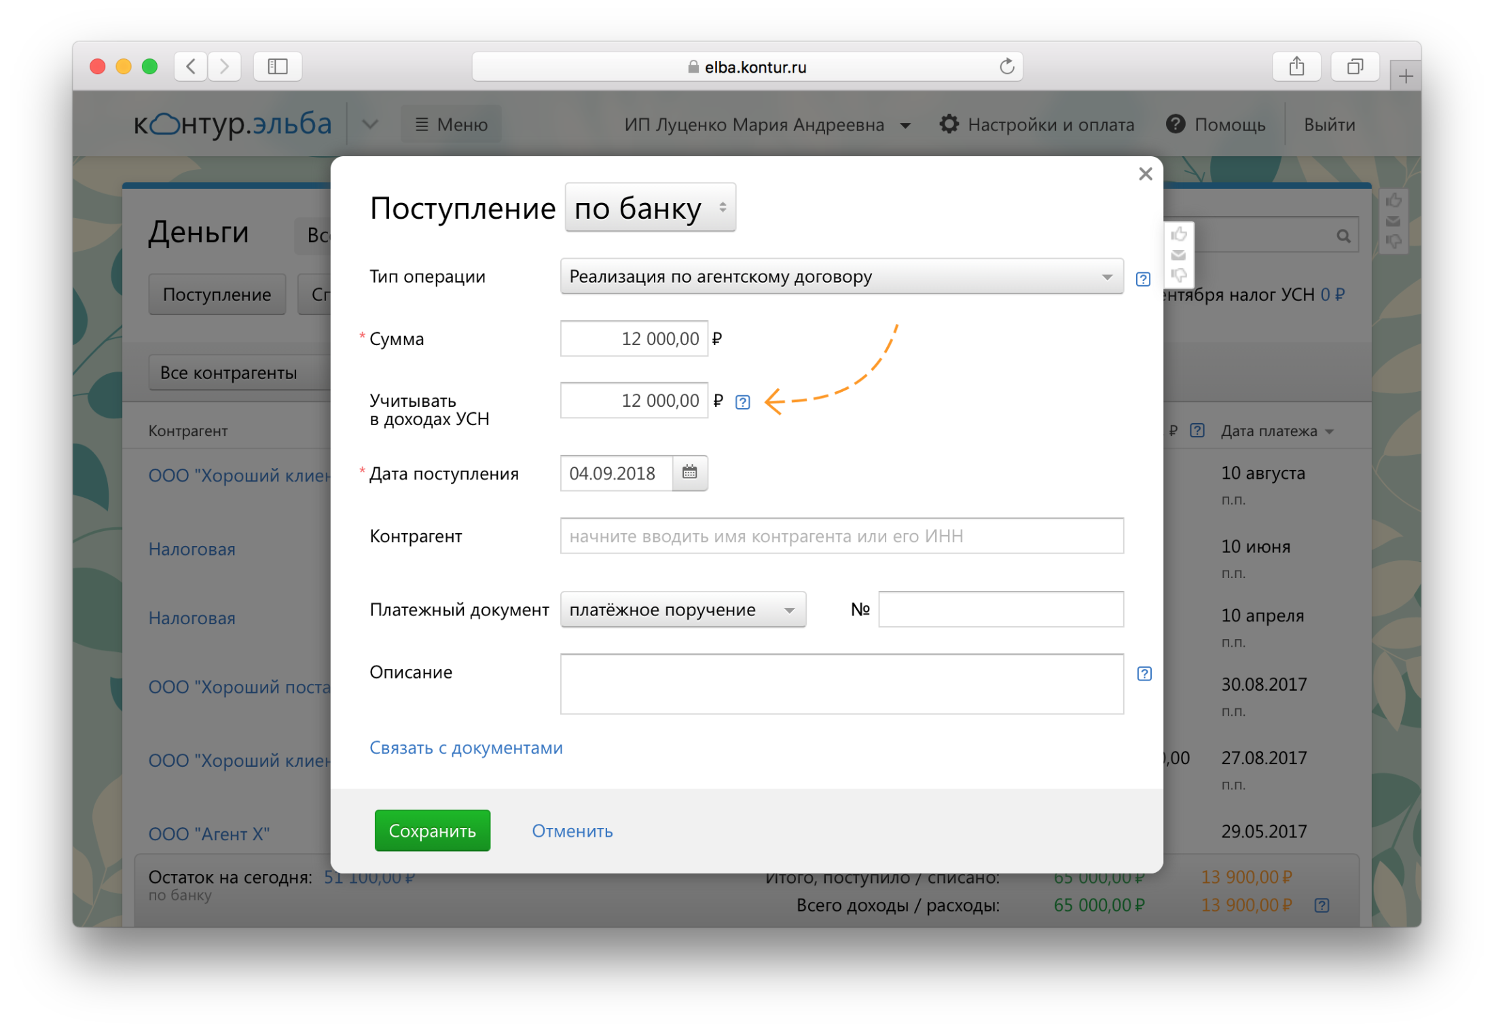Click the Сумма amount field
The width and height of the screenshot is (1494, 1031).
[x=634, y=338]
